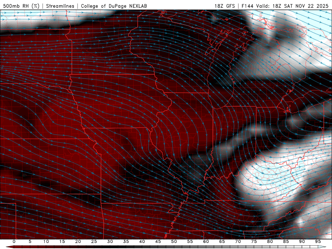The height and width of the screenshot is (249, 332).
Task: Click the '55' colorbar label
Action: [x=190, y=242]
